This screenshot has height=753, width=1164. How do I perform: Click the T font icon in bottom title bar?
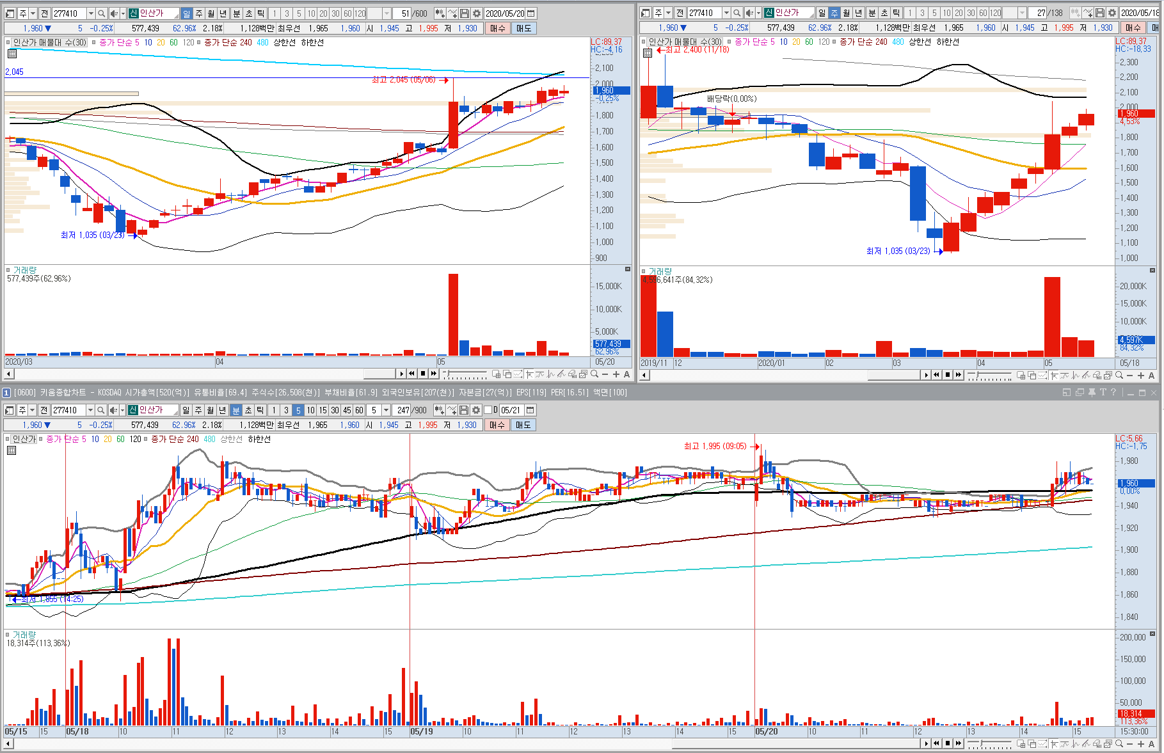pyautogui.click(x=1103, y=392)
